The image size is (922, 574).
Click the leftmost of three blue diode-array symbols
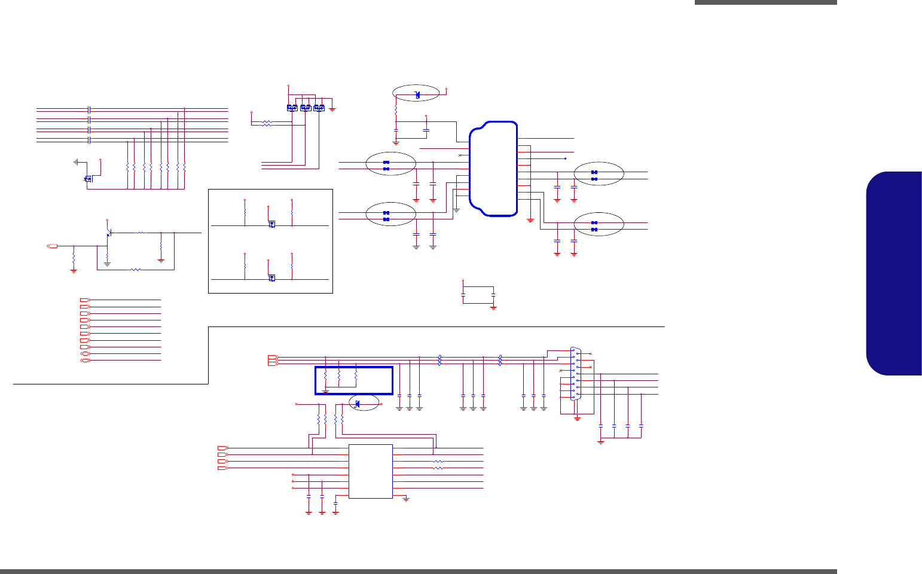(292, 108)
